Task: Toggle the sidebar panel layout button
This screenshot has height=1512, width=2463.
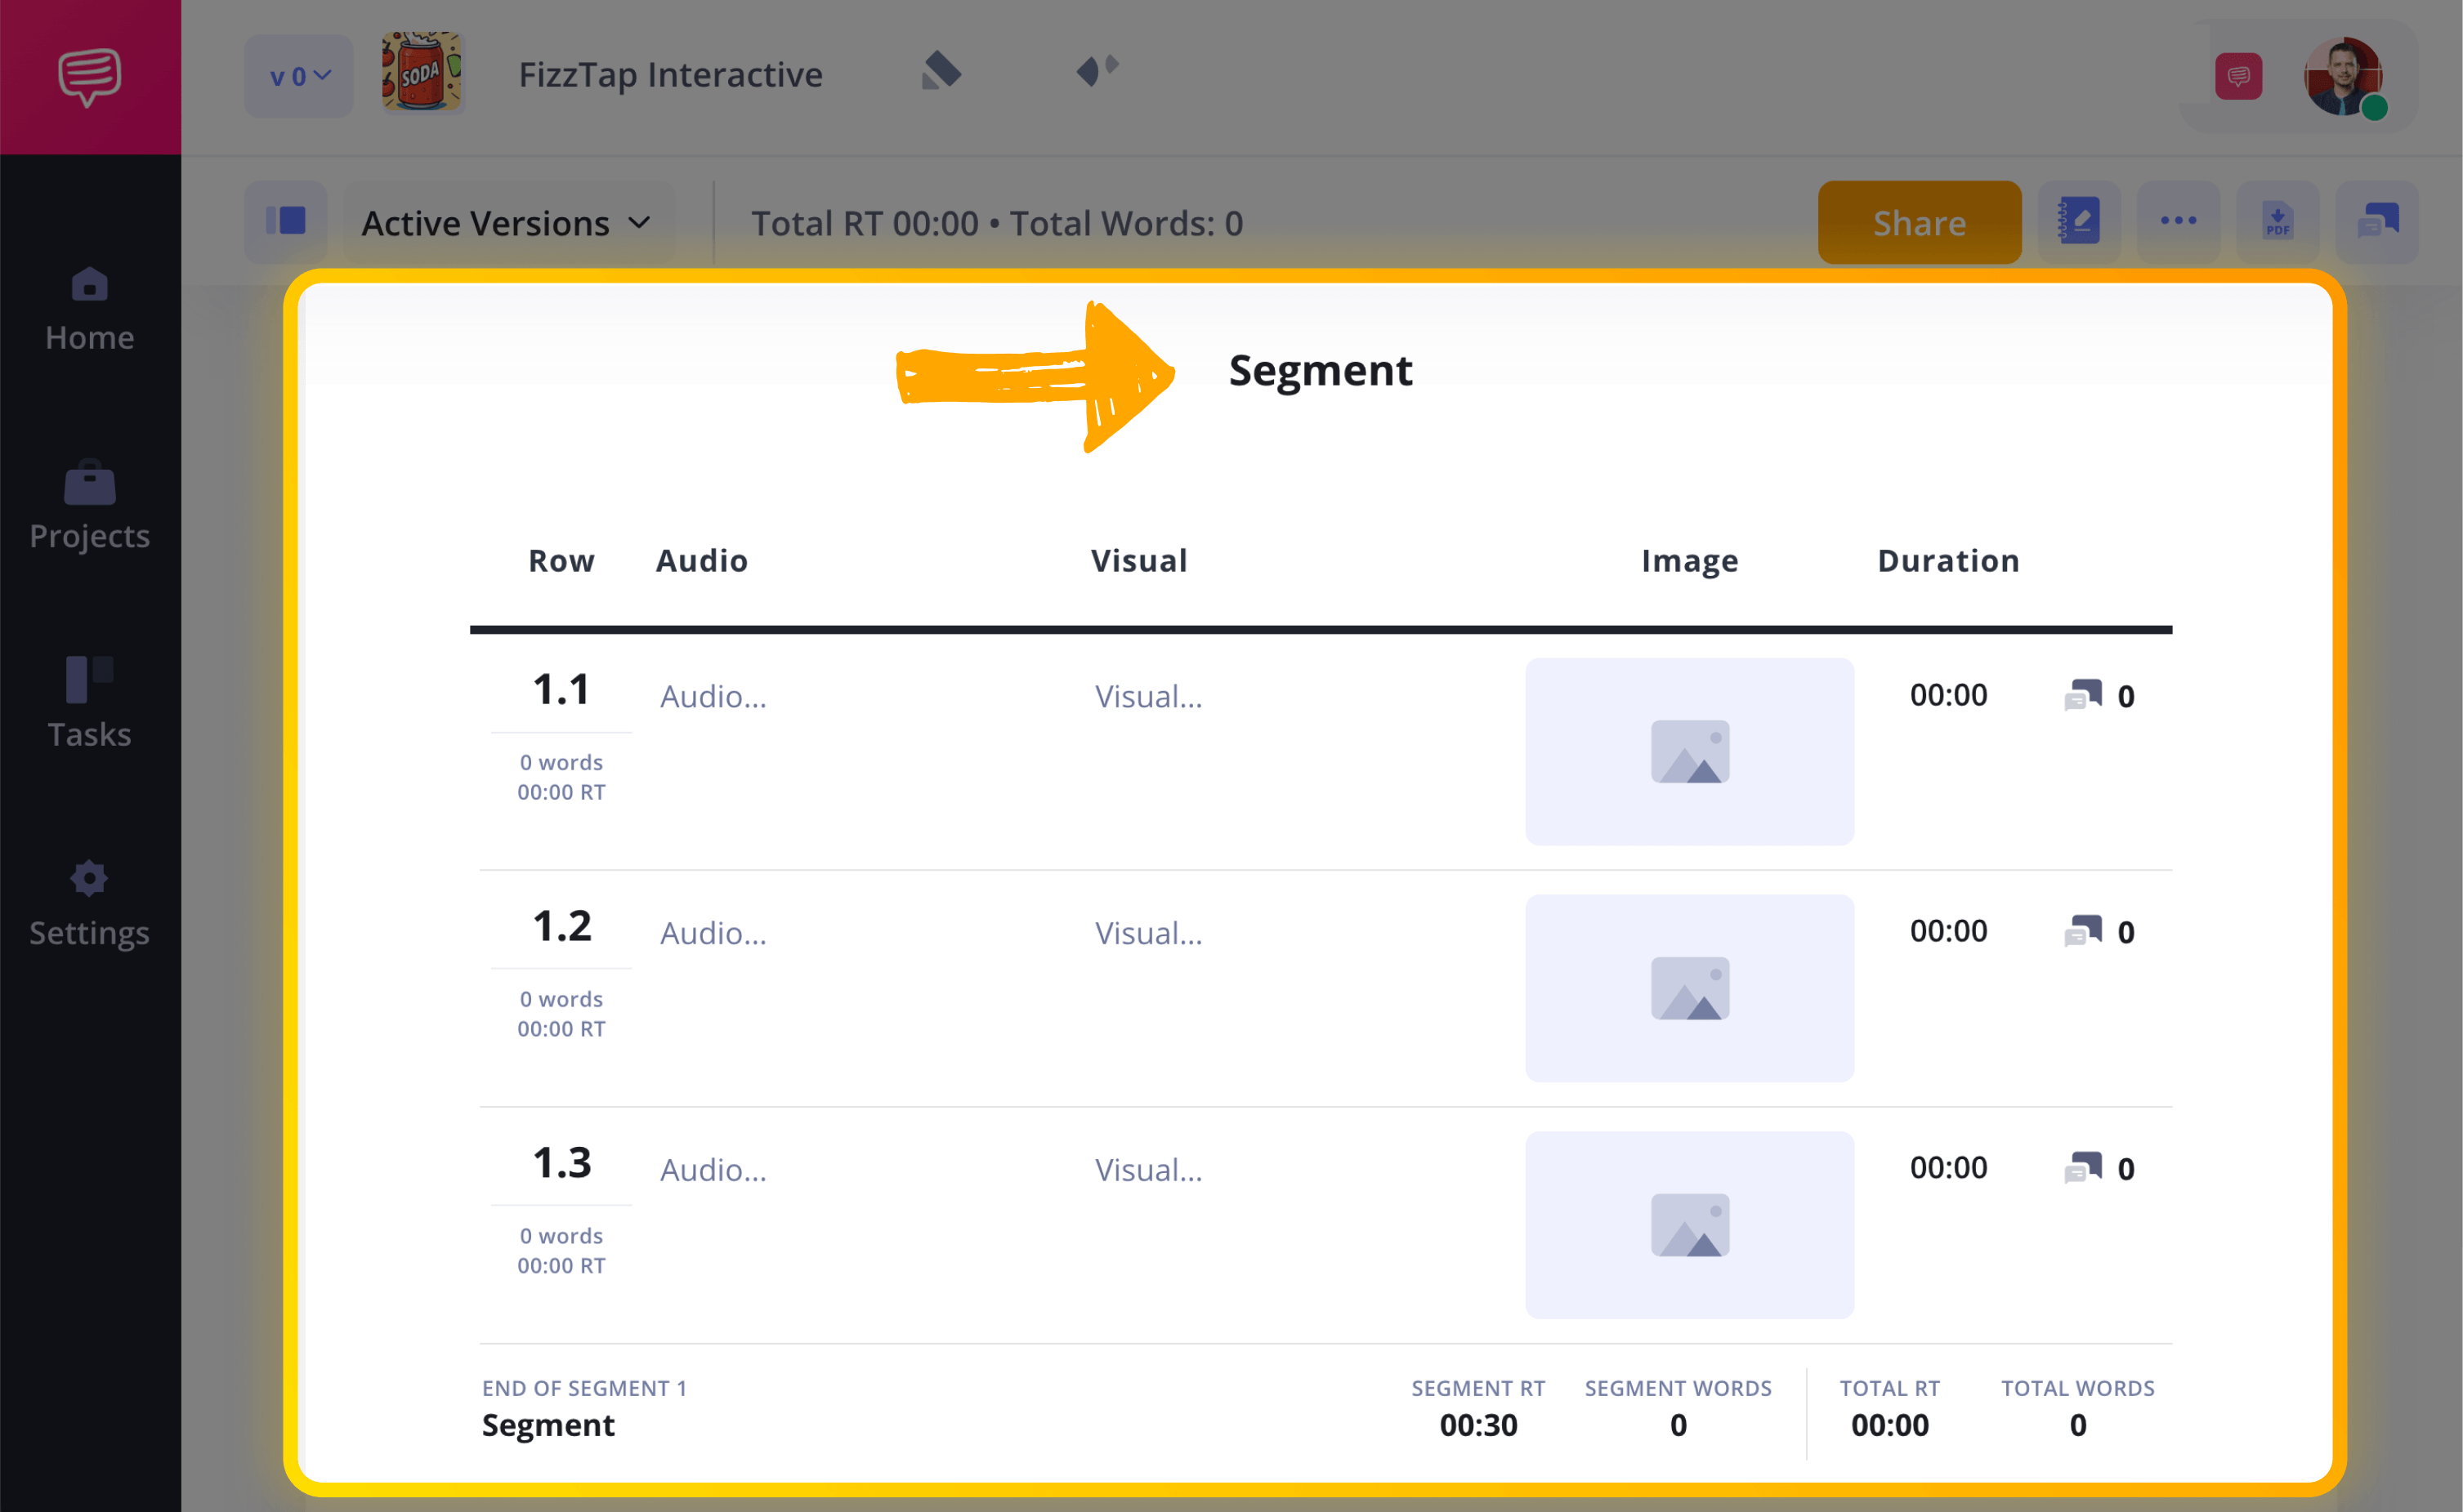Action: [286, 222]
